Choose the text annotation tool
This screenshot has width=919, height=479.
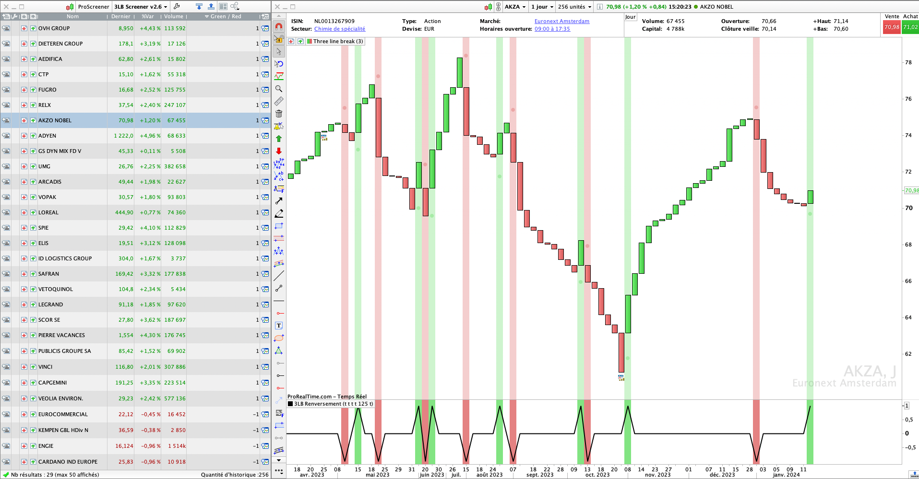tap(279, 326)
